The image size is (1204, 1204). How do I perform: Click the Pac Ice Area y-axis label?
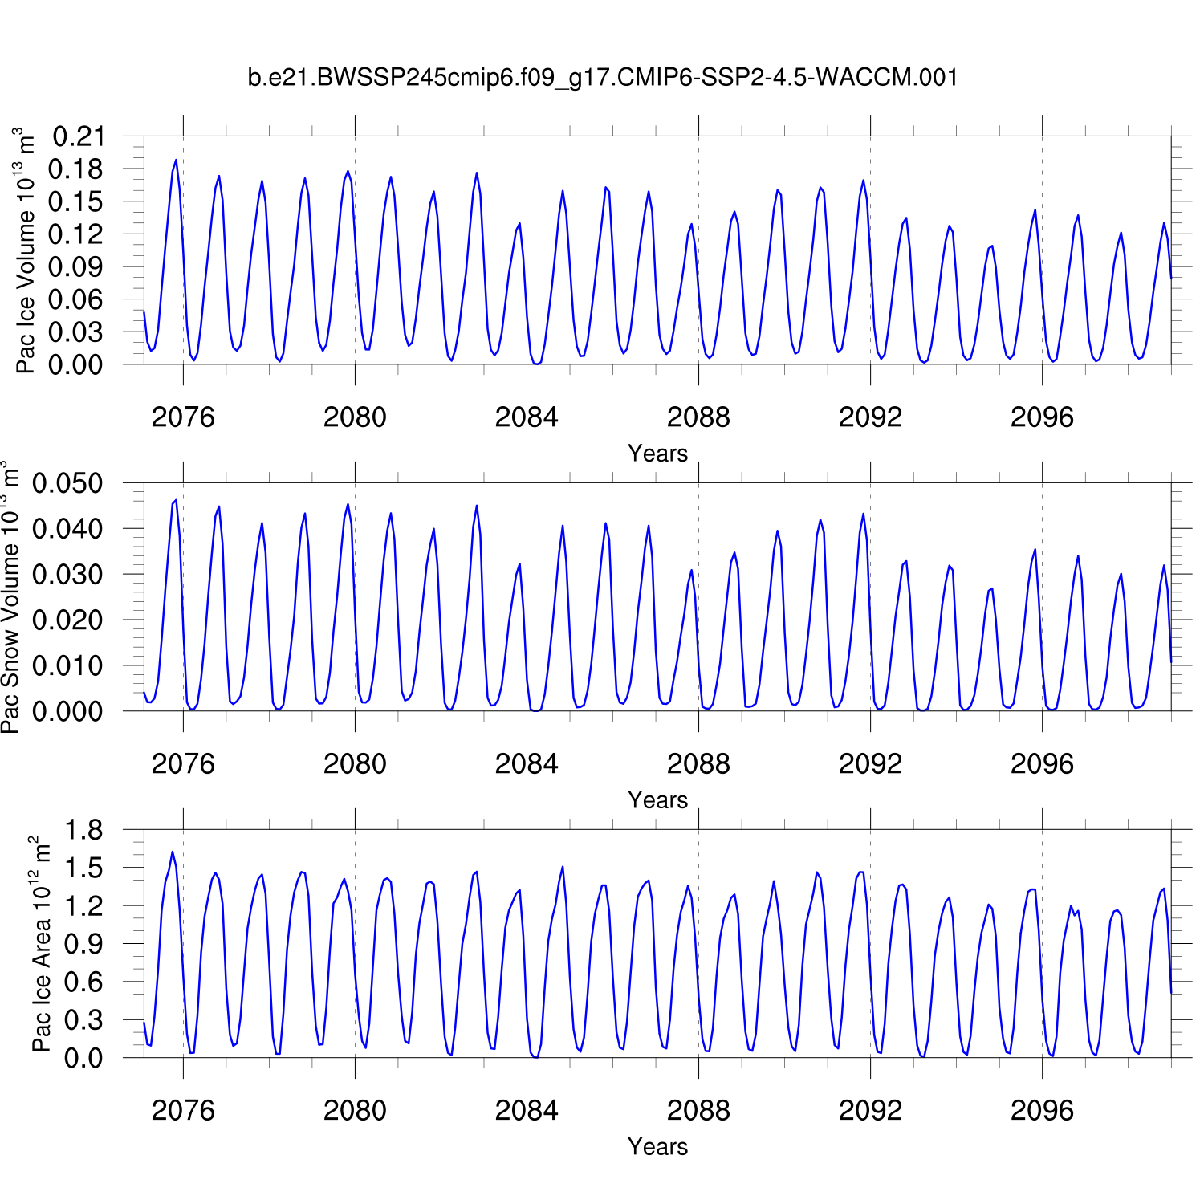pos(41,944)
